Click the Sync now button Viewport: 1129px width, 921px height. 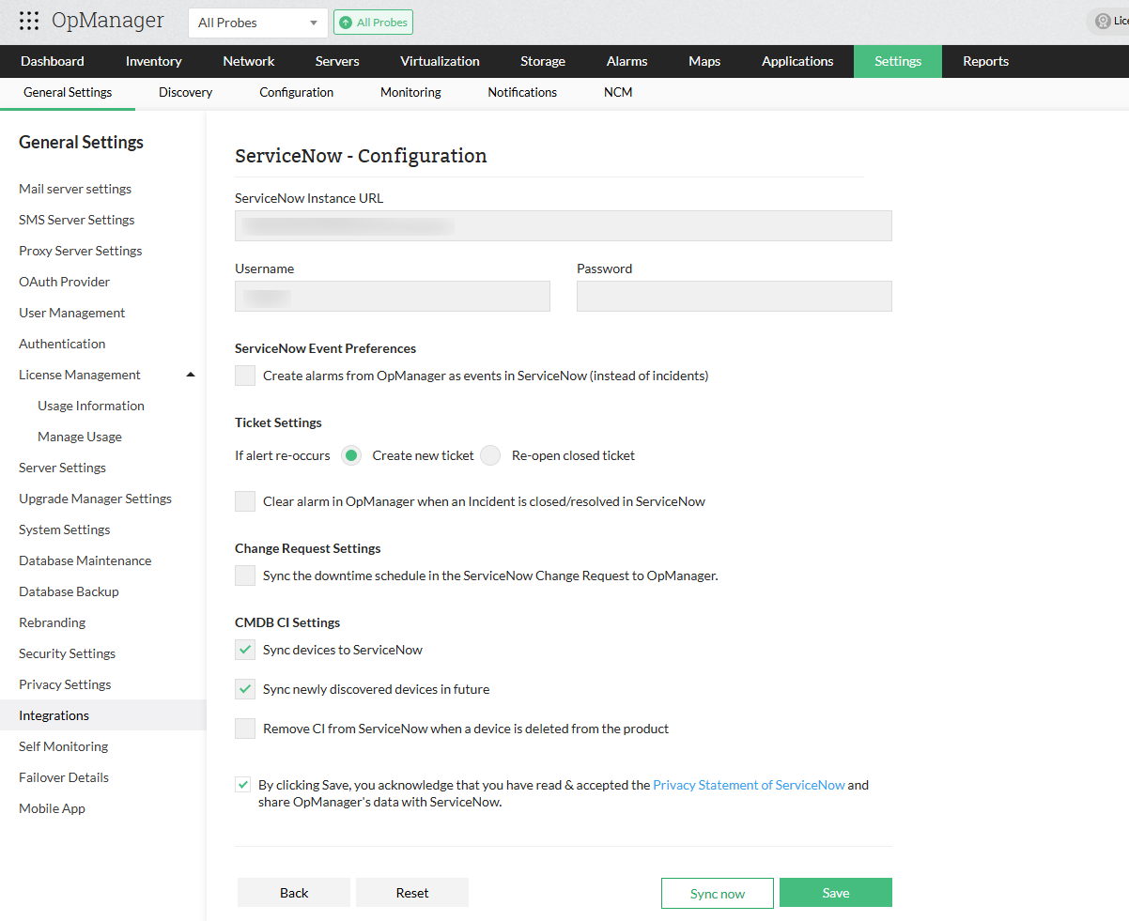pos(718,893)
